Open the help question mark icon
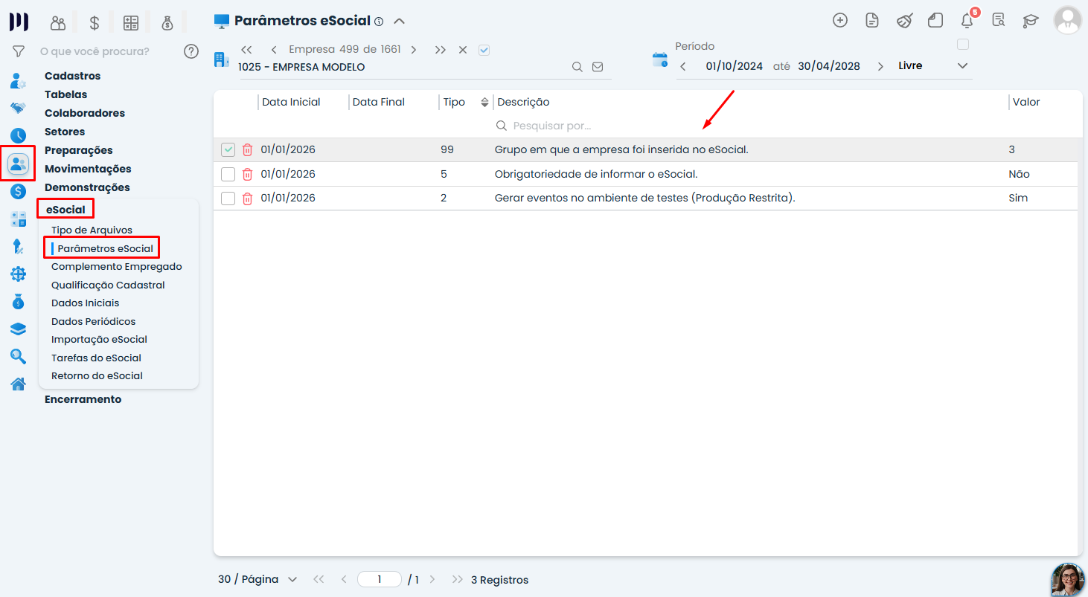 [191, 51]
